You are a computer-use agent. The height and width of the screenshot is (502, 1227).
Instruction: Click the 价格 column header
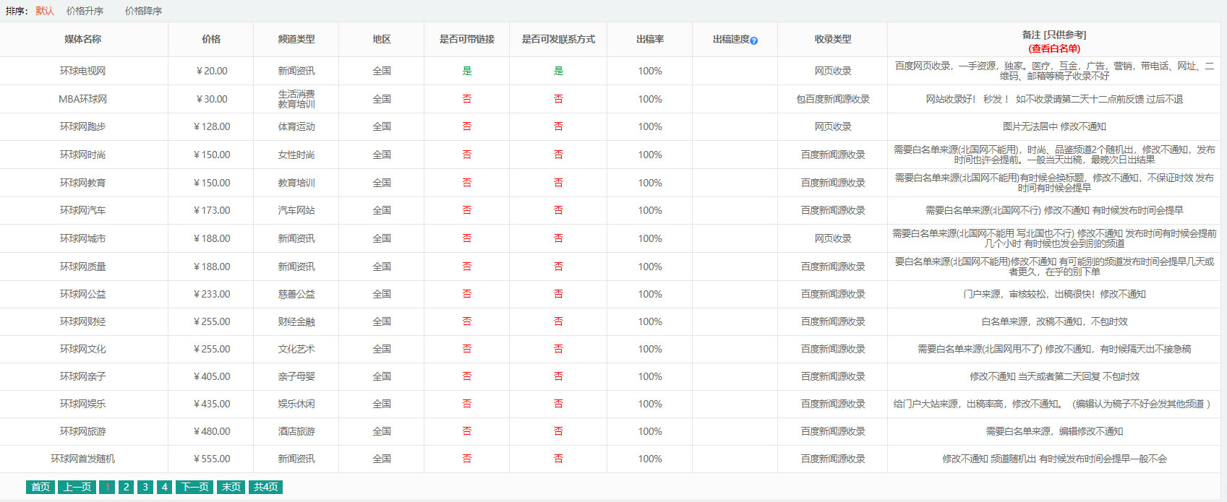(211, 39)
